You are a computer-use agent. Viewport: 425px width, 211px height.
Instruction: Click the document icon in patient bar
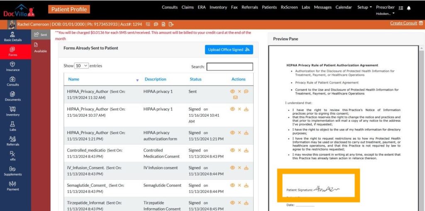[x=164, y=24]
